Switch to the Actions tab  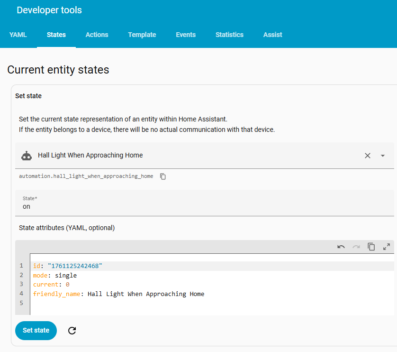97,35
